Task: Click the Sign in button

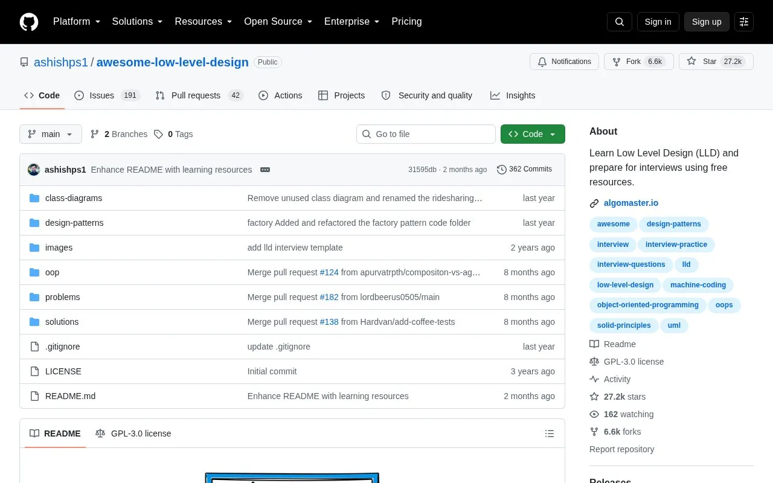Action: tap(658, 22)
